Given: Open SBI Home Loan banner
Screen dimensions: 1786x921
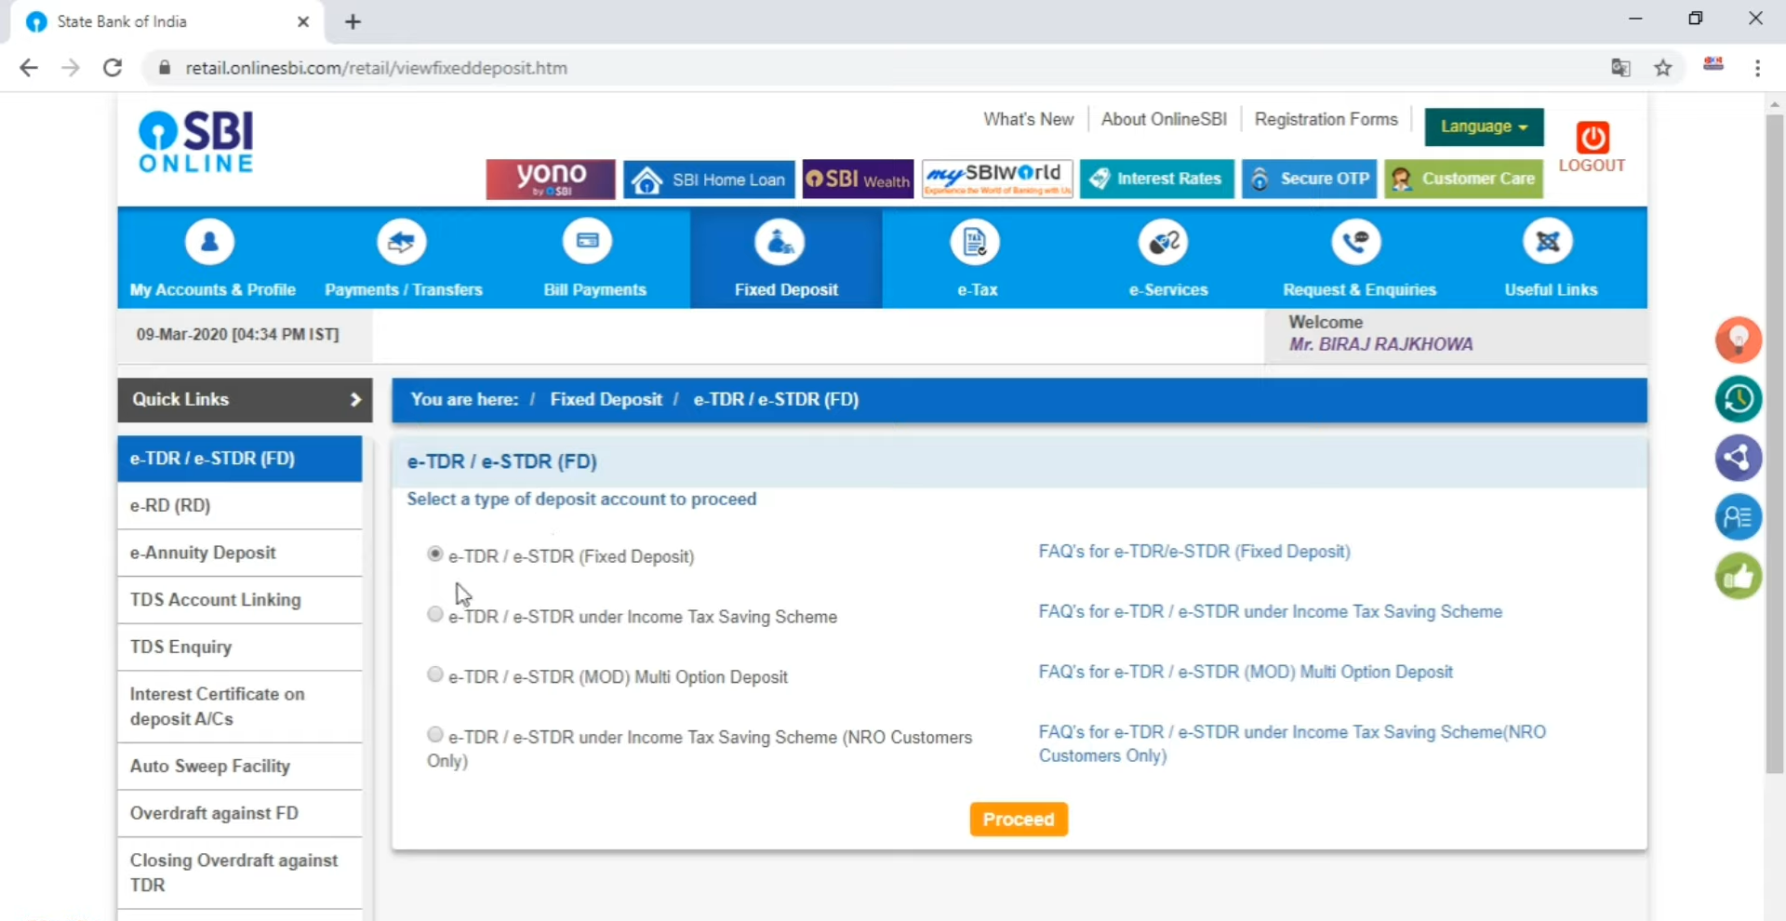Looking at the screenshot, I should point(709,180).
